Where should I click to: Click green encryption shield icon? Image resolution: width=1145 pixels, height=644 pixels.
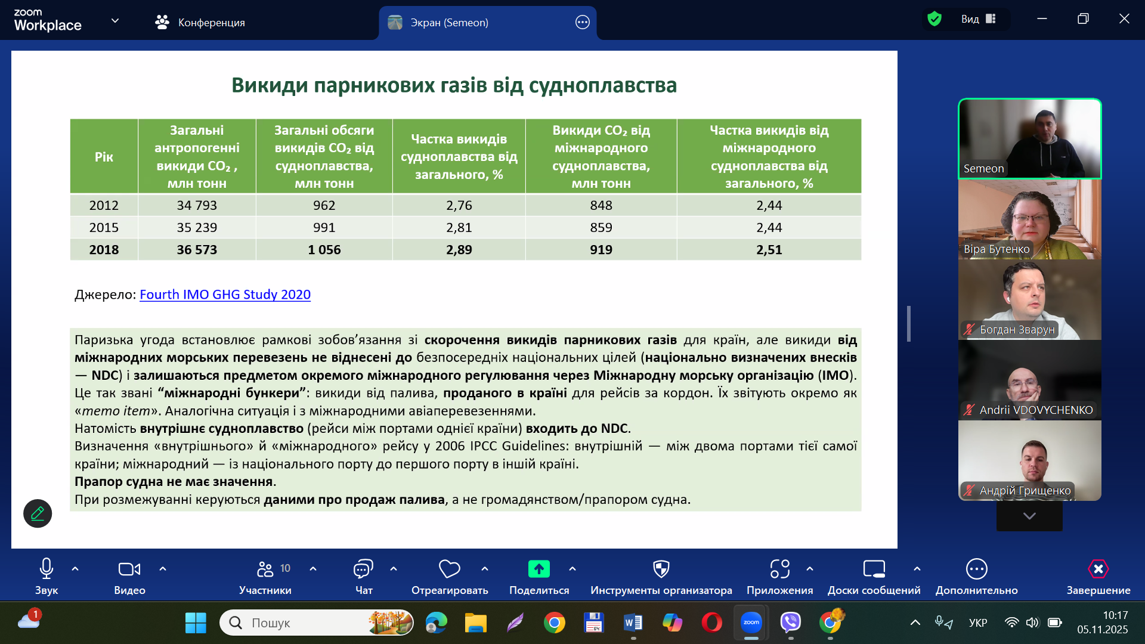(x=934, y=19)
